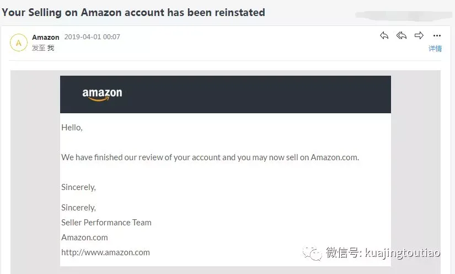Click the first "Sincerely," line

[78, 187]
